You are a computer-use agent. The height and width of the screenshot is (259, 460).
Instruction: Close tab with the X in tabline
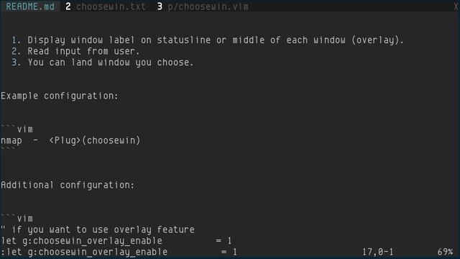point(456,6)
